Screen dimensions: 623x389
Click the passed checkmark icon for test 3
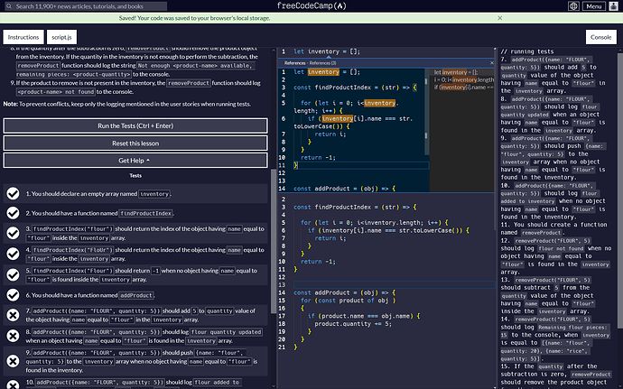coord(13,235)
